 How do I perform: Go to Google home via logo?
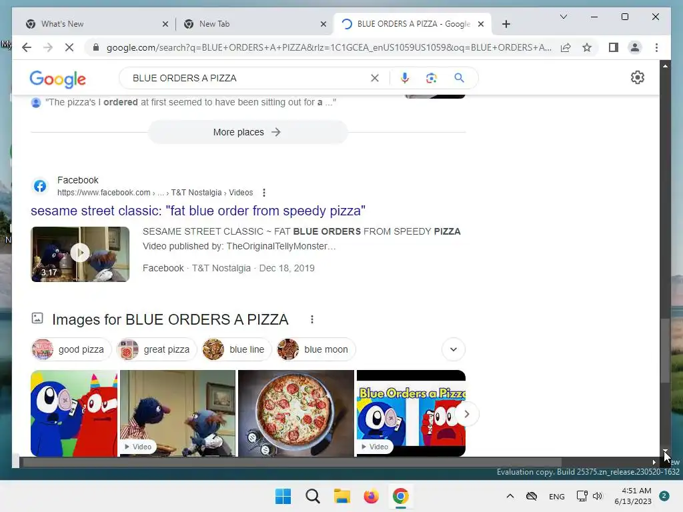57,79
